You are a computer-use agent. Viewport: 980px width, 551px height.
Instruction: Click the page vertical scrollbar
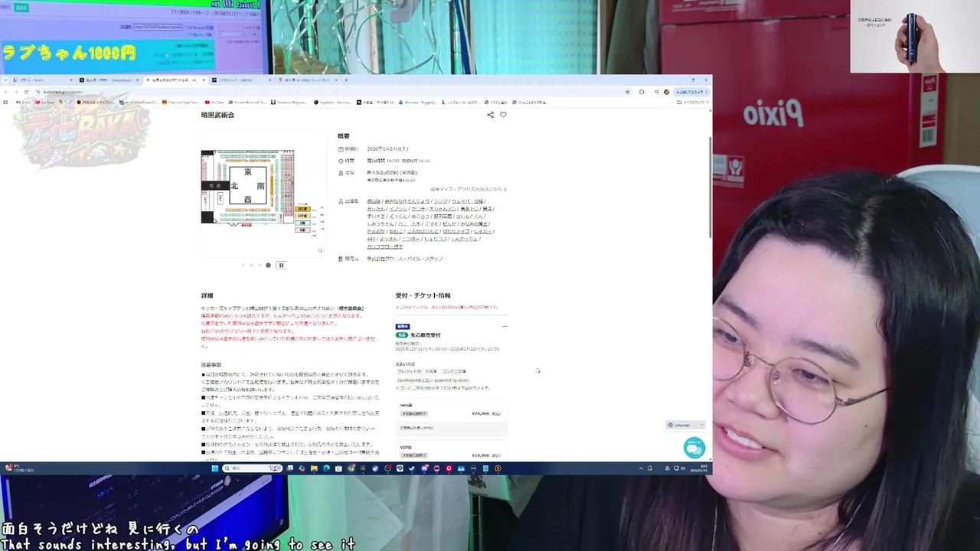click(710, 187)
